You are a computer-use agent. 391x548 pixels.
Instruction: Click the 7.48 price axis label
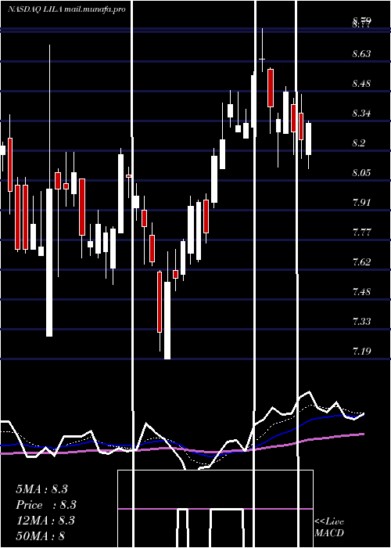(x=362, y=291)
